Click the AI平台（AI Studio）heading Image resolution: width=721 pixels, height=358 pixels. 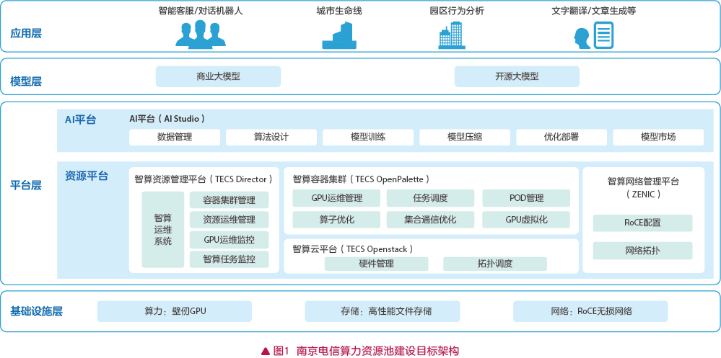(x=167, y=119)
